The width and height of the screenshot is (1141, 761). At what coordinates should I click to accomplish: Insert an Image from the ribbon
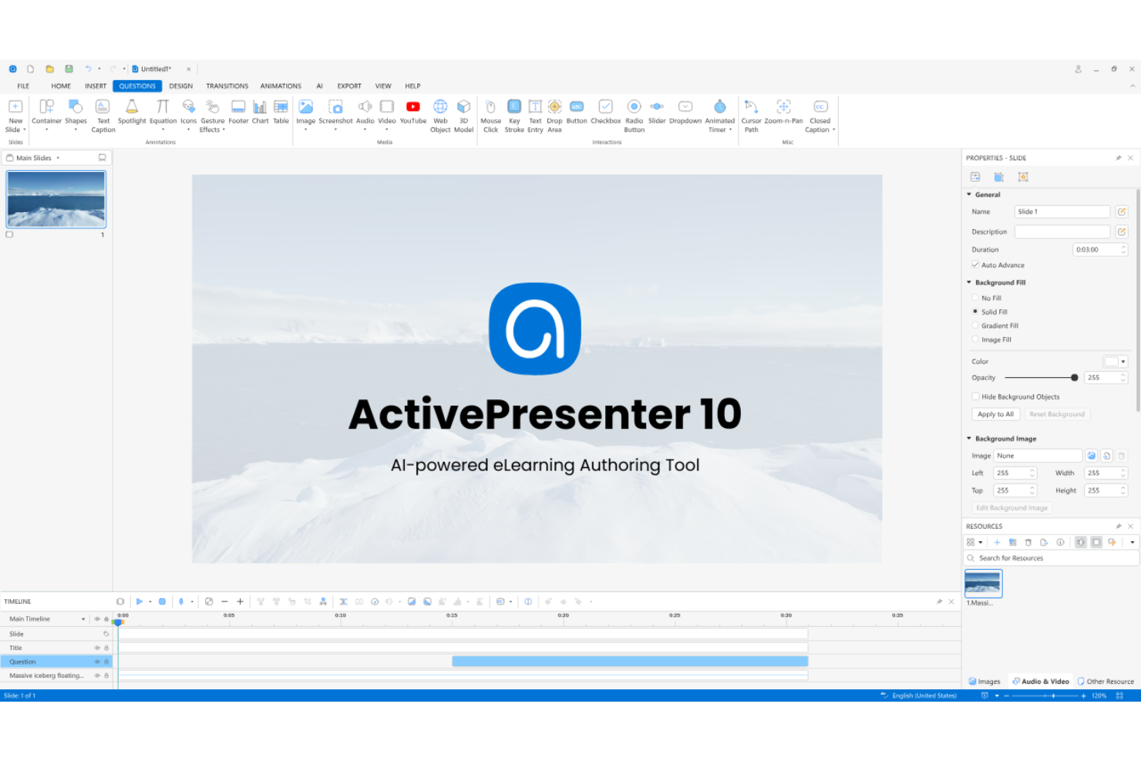pos(306,112)
